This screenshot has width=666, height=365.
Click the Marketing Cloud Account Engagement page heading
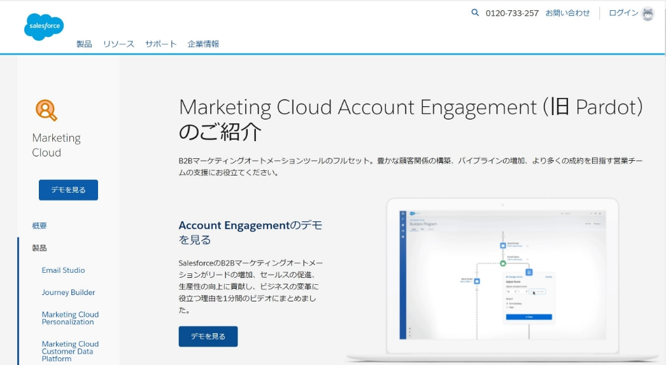point(410,120)
